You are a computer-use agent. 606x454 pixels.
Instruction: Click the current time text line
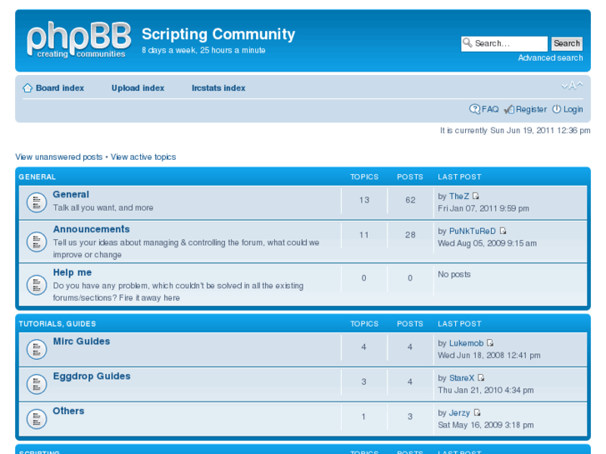pyautogui.click(x=515, y=131)
